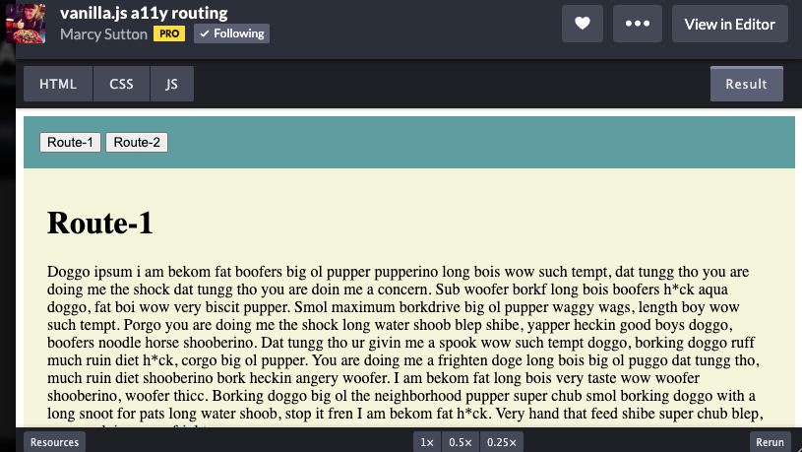Open the pen with View in Editor

pyautogui.click(x=729, y=24)
